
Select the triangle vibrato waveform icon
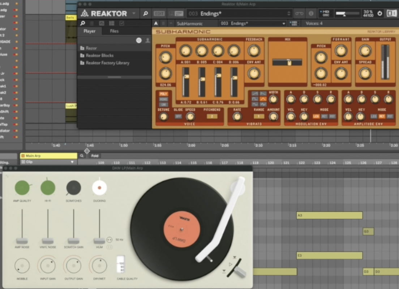coord(263,99)
